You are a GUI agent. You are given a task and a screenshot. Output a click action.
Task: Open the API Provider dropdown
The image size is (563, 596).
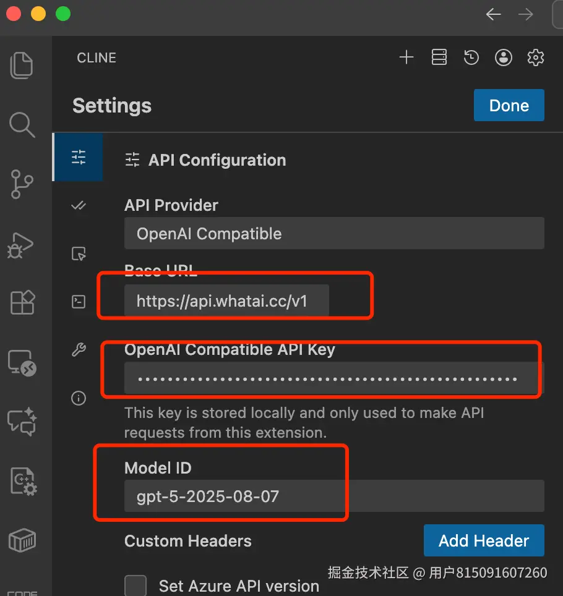[334, 233]
